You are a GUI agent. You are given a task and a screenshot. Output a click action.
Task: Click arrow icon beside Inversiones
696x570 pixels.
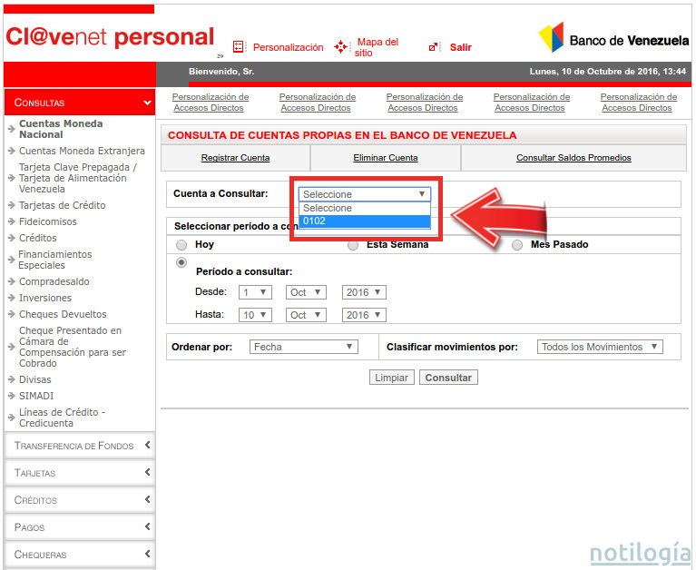click(12, 298)
